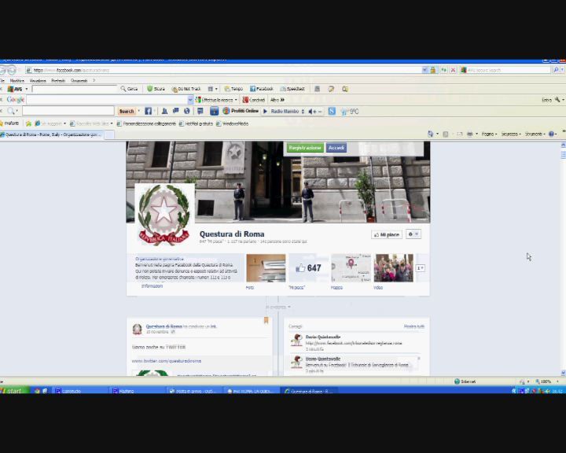
Task: Open the Mappa thumbnail on the page
Action: pyautogui.click(x=351, y=268)
